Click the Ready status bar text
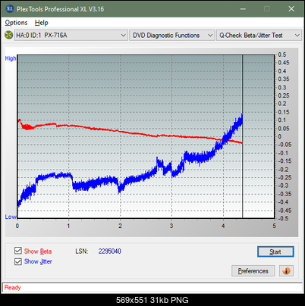Screen dimensions: 305x306 coord(13,287)
